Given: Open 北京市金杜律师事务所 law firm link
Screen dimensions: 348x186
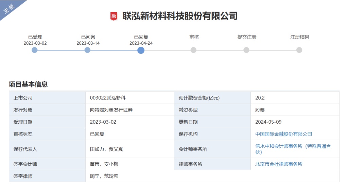Looking at the screenshot, I should click(279, 164).
